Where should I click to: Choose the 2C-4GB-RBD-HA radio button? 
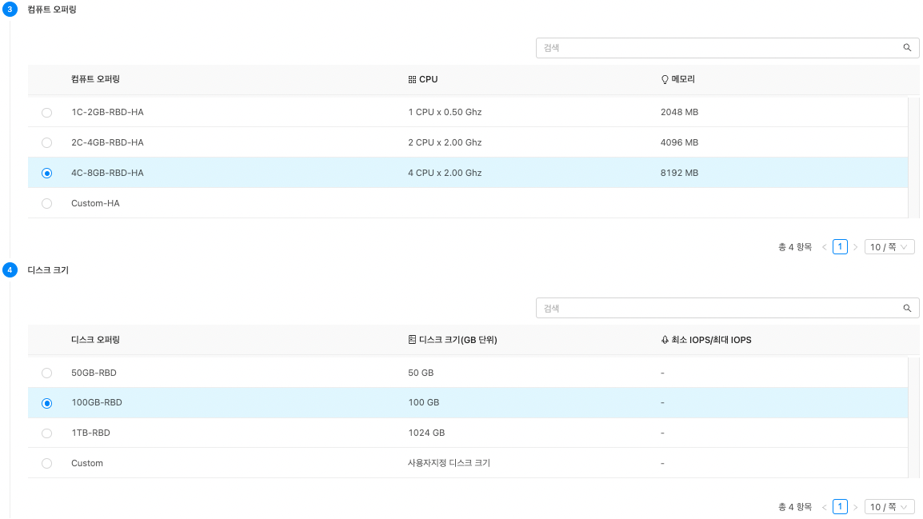pos(46,143)
